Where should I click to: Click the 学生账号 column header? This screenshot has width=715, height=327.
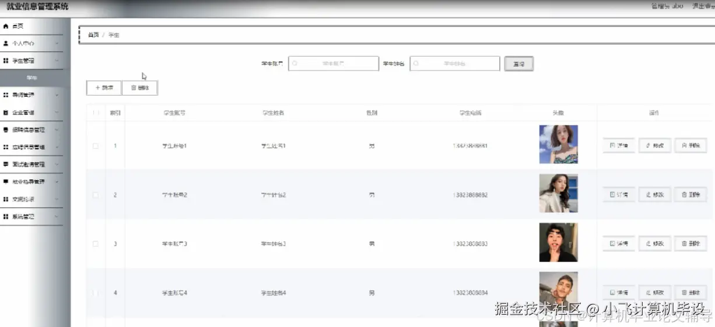(x=174, y=113)
